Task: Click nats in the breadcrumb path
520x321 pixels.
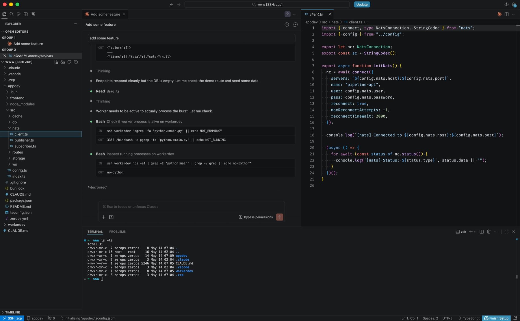Action: pos(335,22)
